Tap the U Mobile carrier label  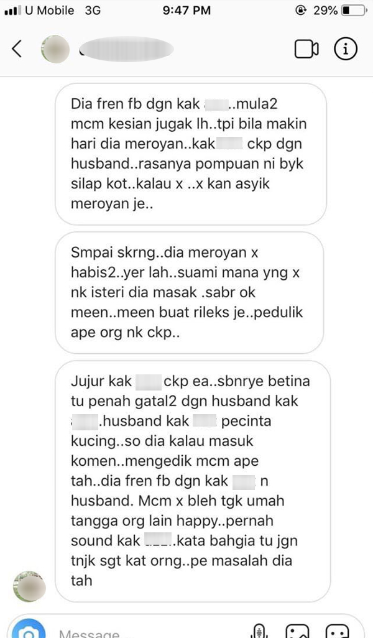[x=50, y=11]
